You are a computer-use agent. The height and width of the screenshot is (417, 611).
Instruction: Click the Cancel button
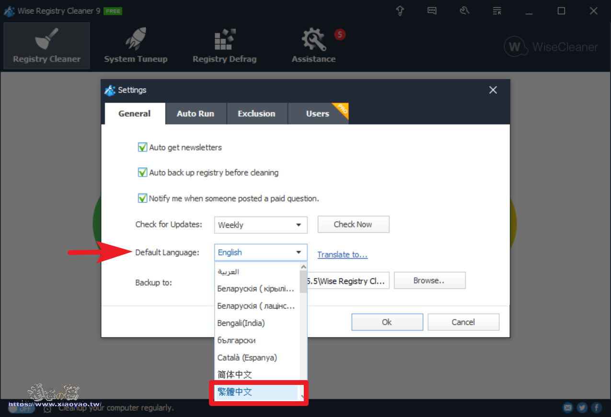pos(463,322)
